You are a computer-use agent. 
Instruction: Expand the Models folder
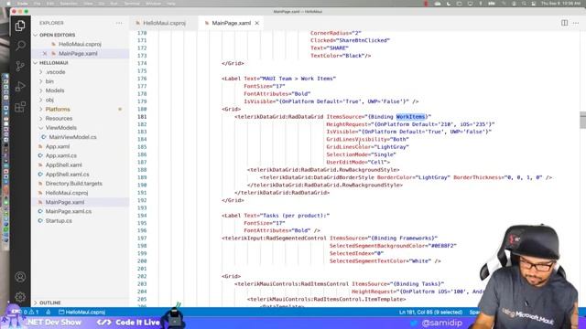tap(55, 90)
